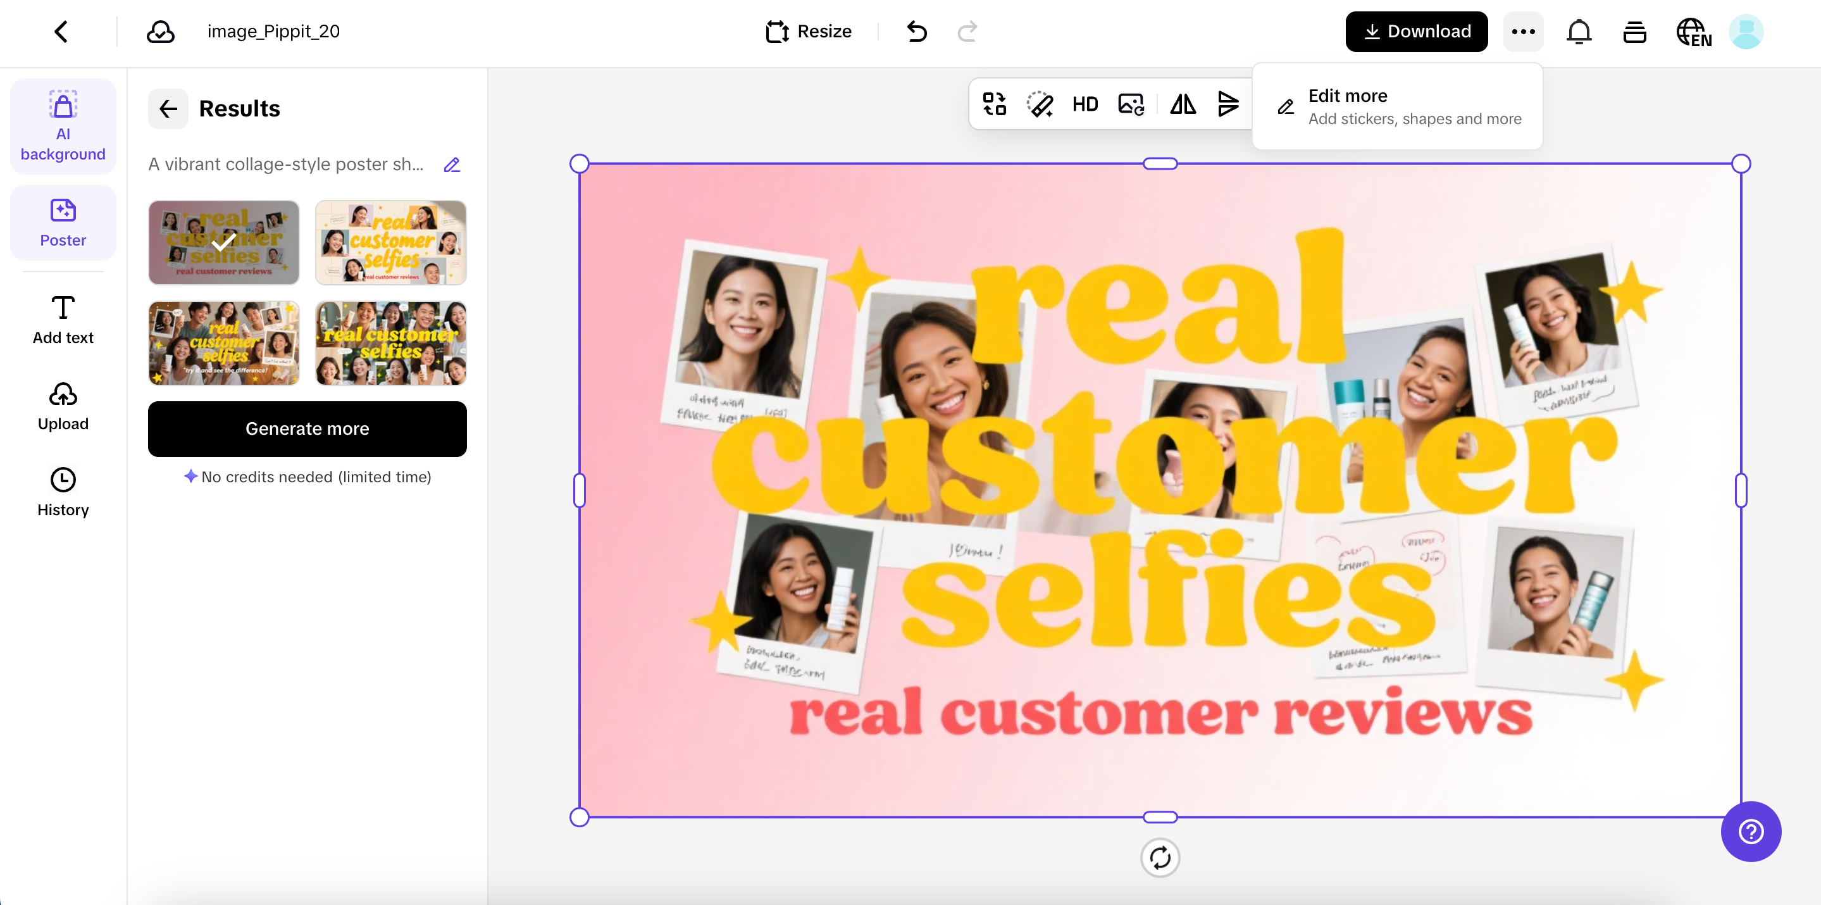
Task: Change the language from EN
Action: [x=1693, y=31]
